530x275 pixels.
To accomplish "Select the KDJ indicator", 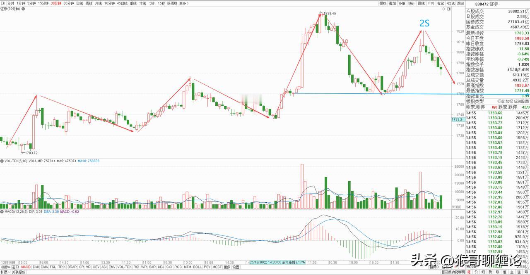I will tap(161, 267).
